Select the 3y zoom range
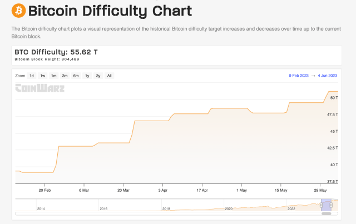The image size is (356, 224). coord(98,76)
